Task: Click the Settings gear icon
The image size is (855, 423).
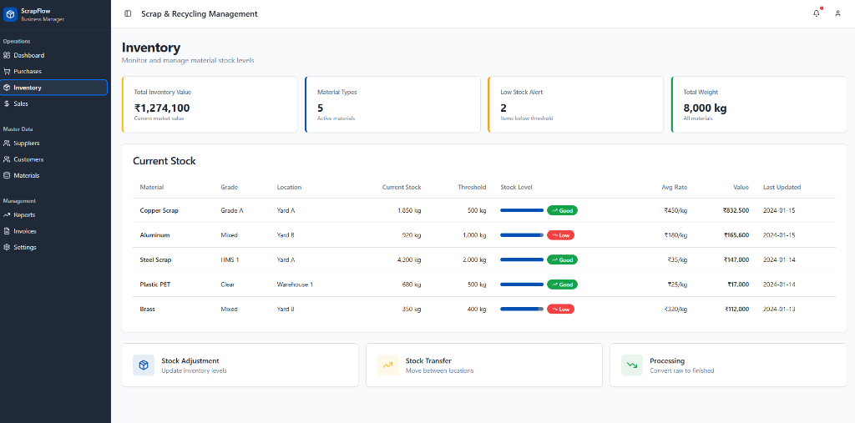Action: [7, 248]
